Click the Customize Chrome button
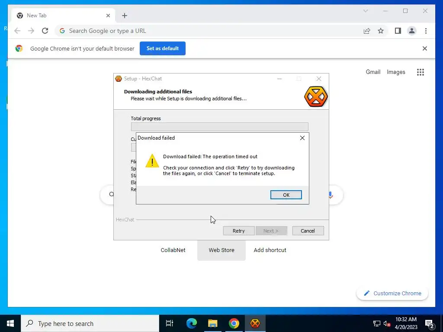This screenshot has height=332, width=443. (x=392, y=294)
